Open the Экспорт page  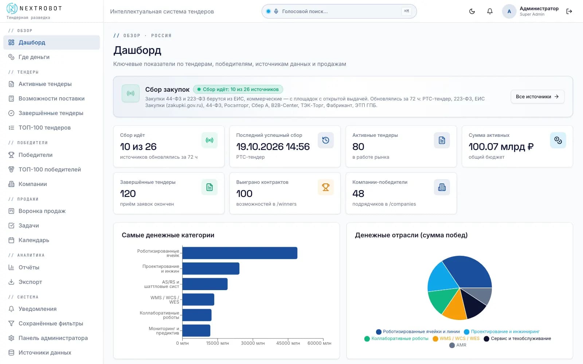click(51, 282)
